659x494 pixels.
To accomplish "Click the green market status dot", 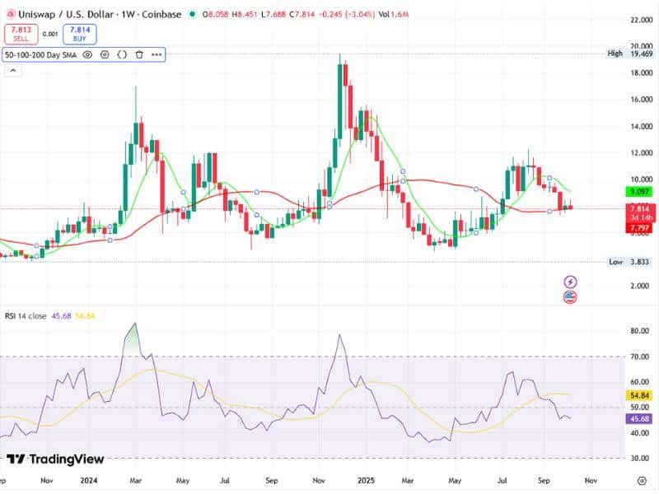I will pos(192,14).
